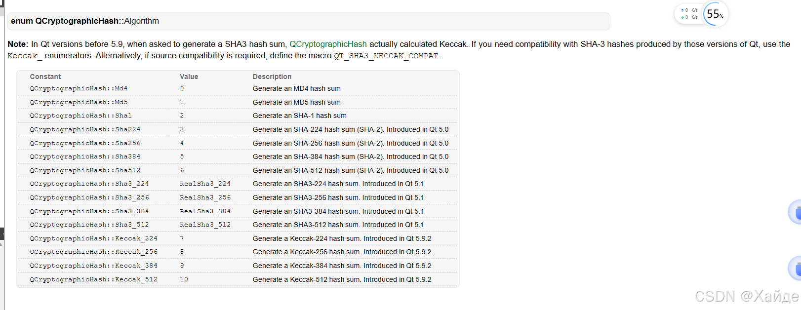Select the QCryptographicHash::Sha512 constant

tap(85, 170)
